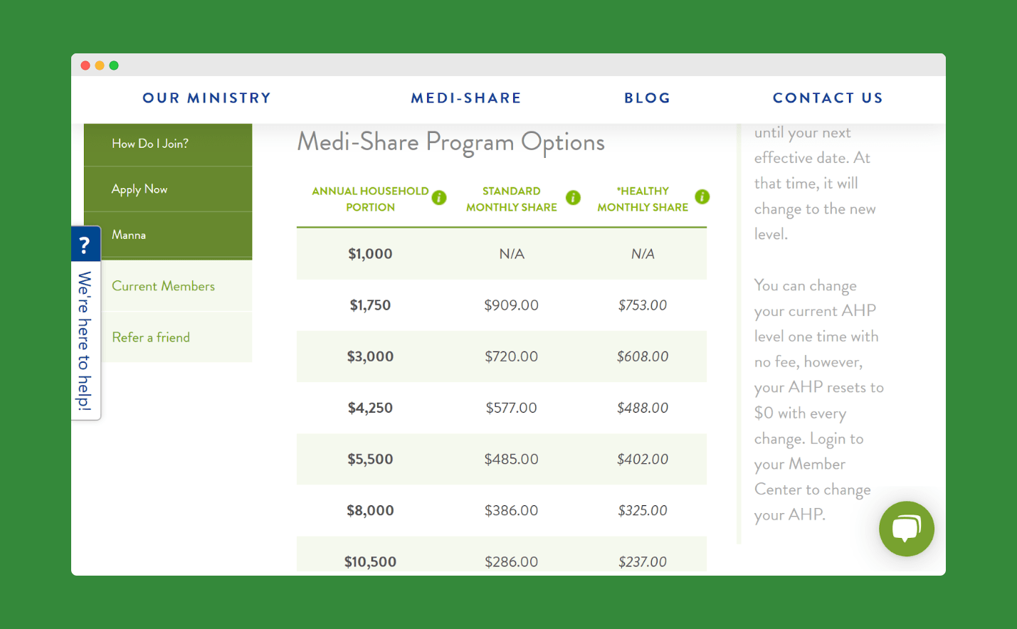Select the $4,250 portion cell
Screen dimensions: 1017x629
370,408
